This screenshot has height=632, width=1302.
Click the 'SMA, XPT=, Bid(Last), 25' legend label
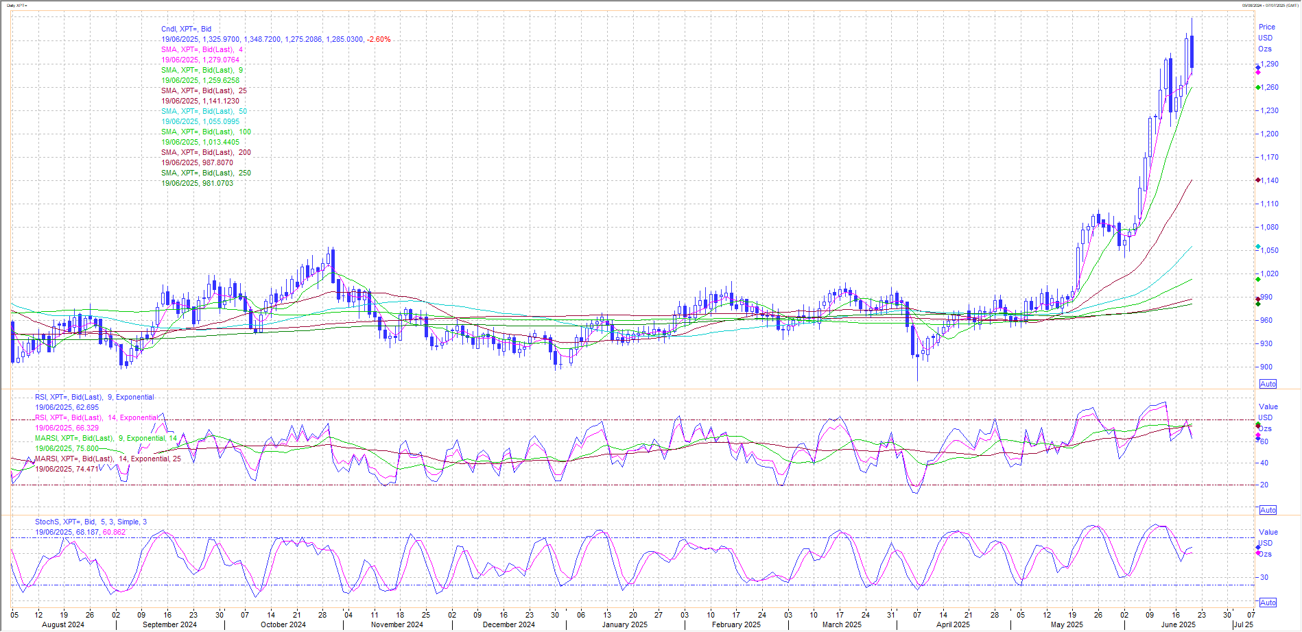pos(204,90)
